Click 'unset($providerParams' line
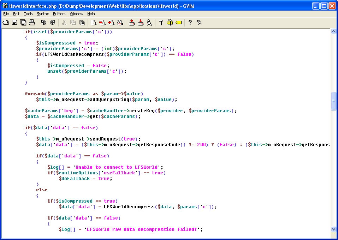 (x=87, y=71)
